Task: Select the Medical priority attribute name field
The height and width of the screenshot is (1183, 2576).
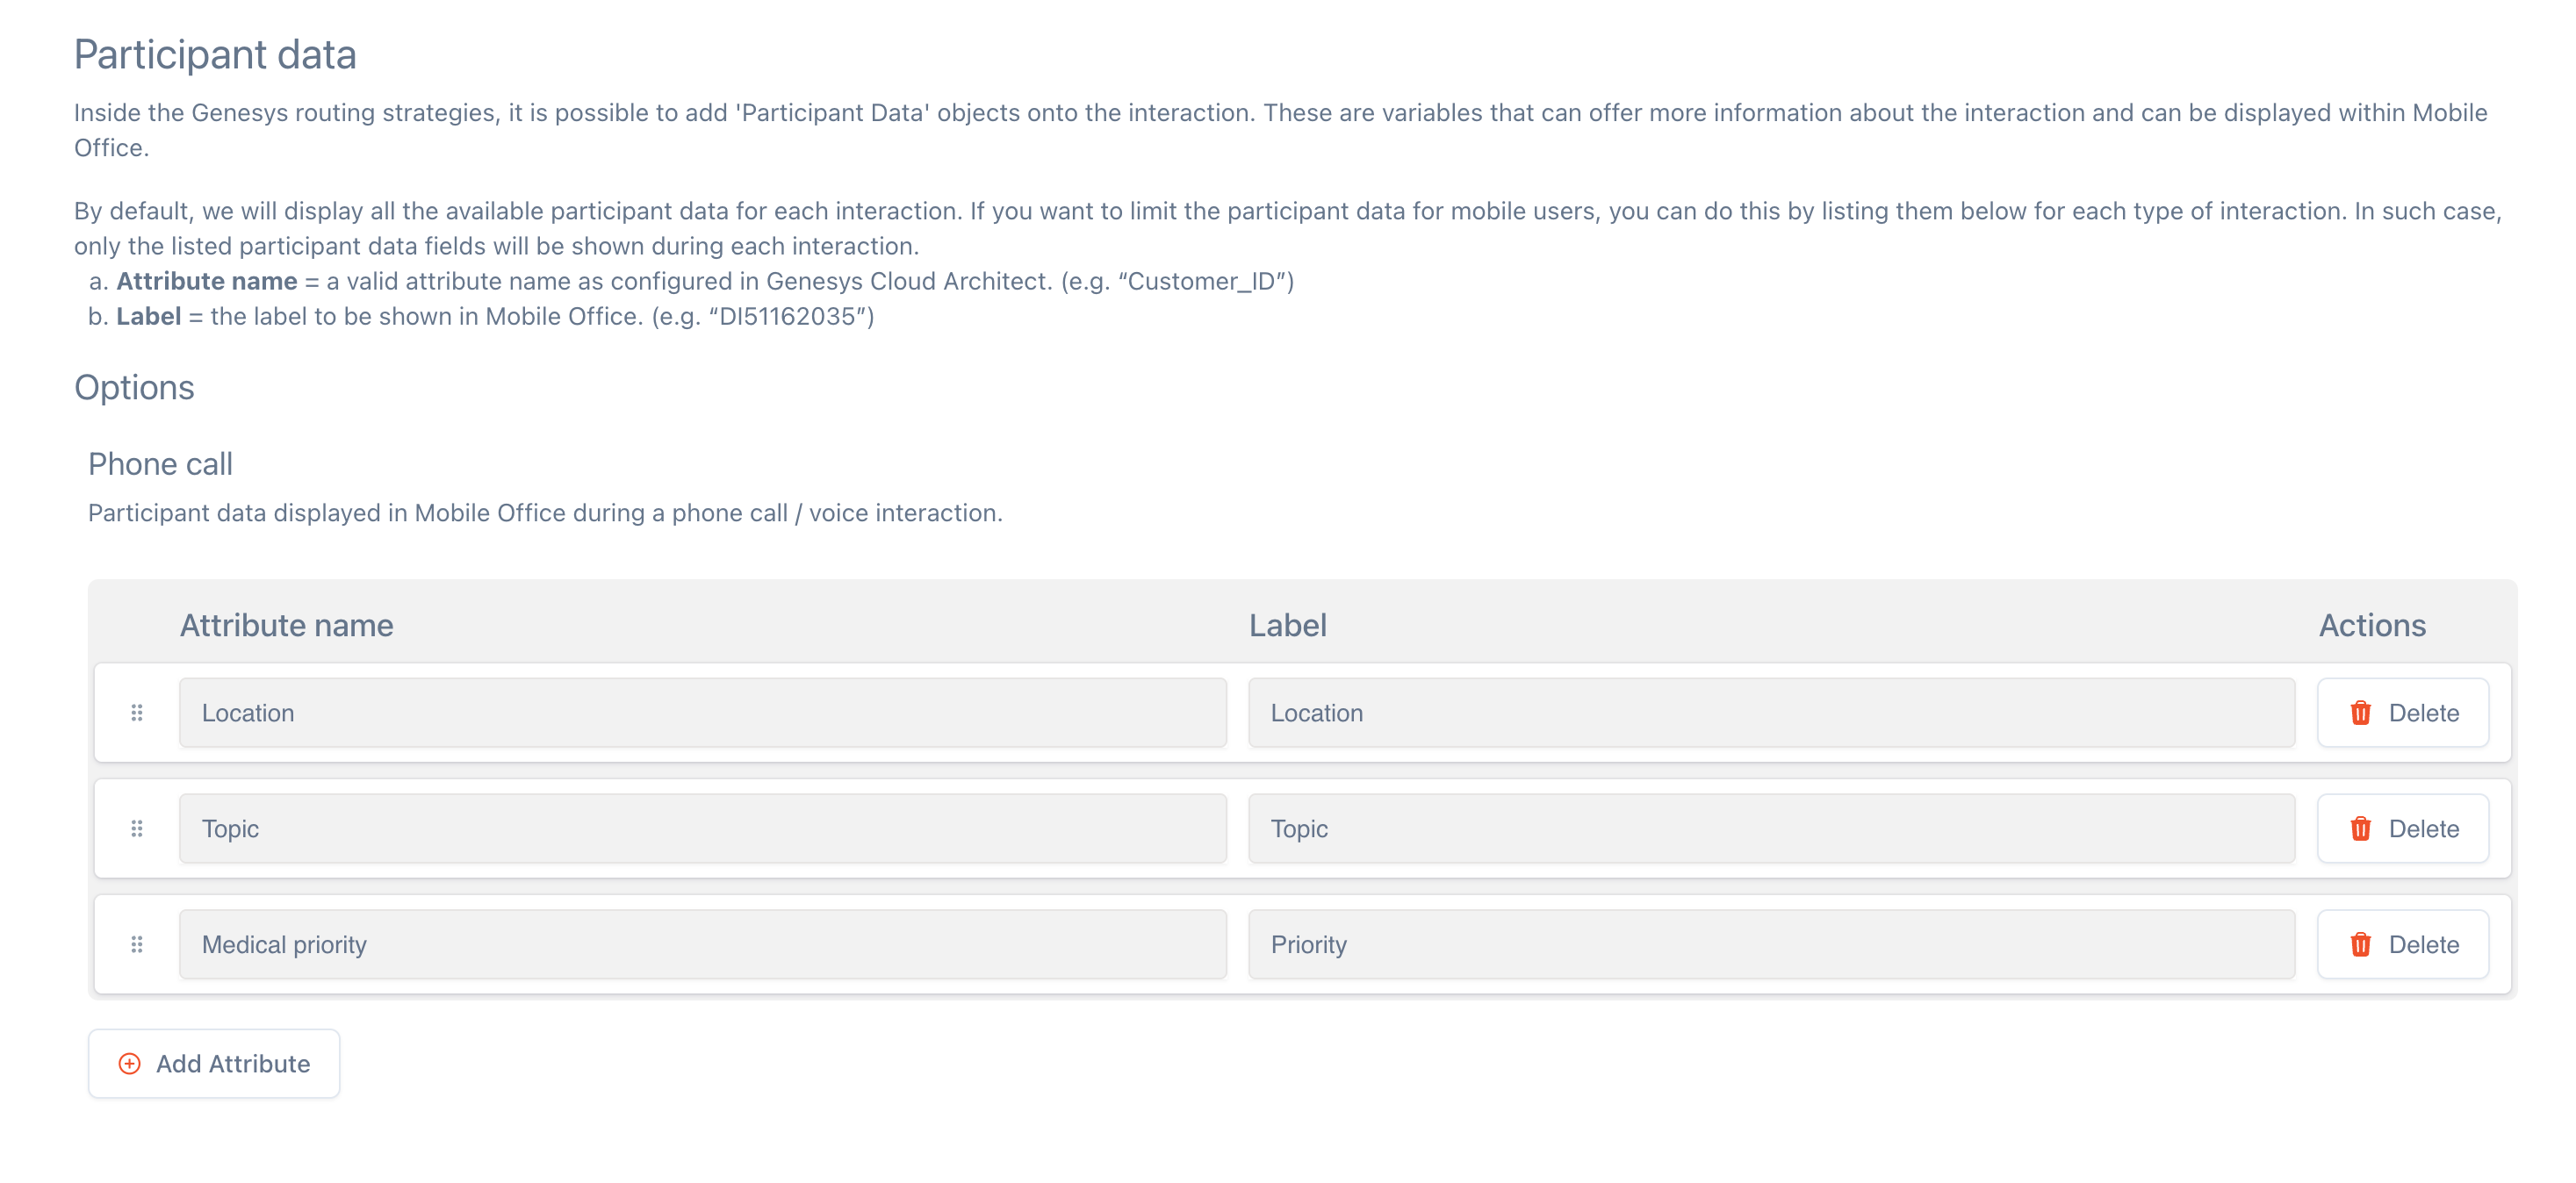Action: [x=702, y=944]
